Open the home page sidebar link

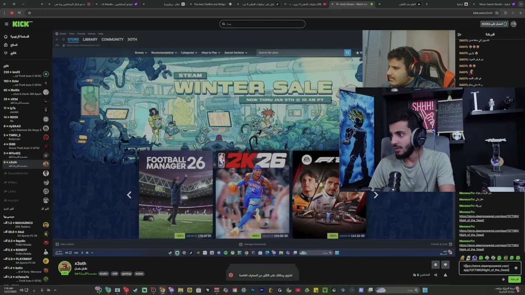pos(16,36)
